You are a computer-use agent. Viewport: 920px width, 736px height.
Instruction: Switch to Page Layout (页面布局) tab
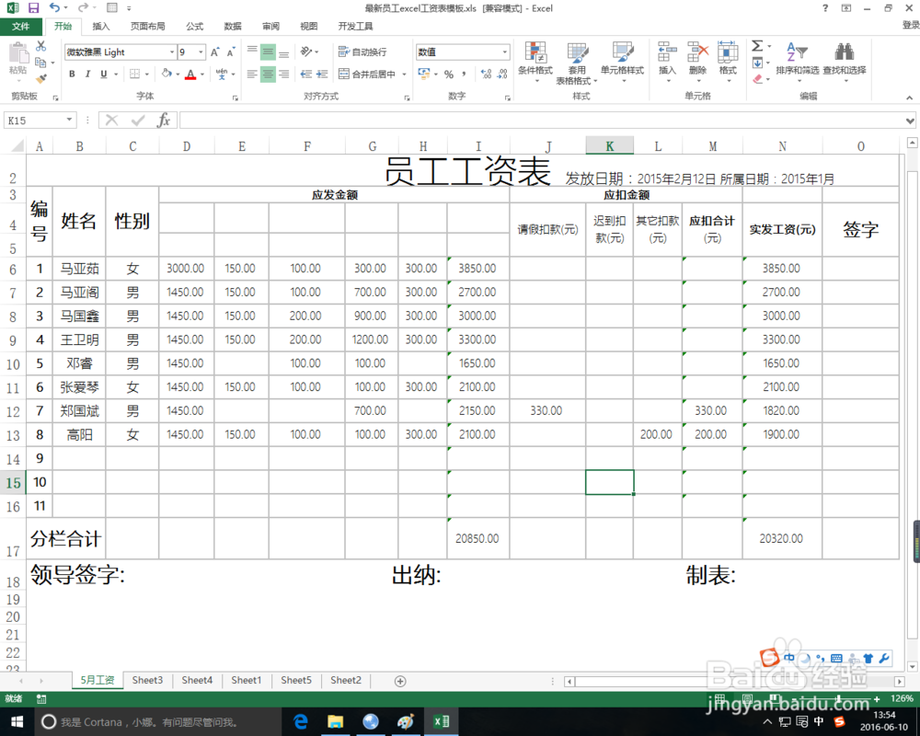pyautogui.click(x=147, y=27)
